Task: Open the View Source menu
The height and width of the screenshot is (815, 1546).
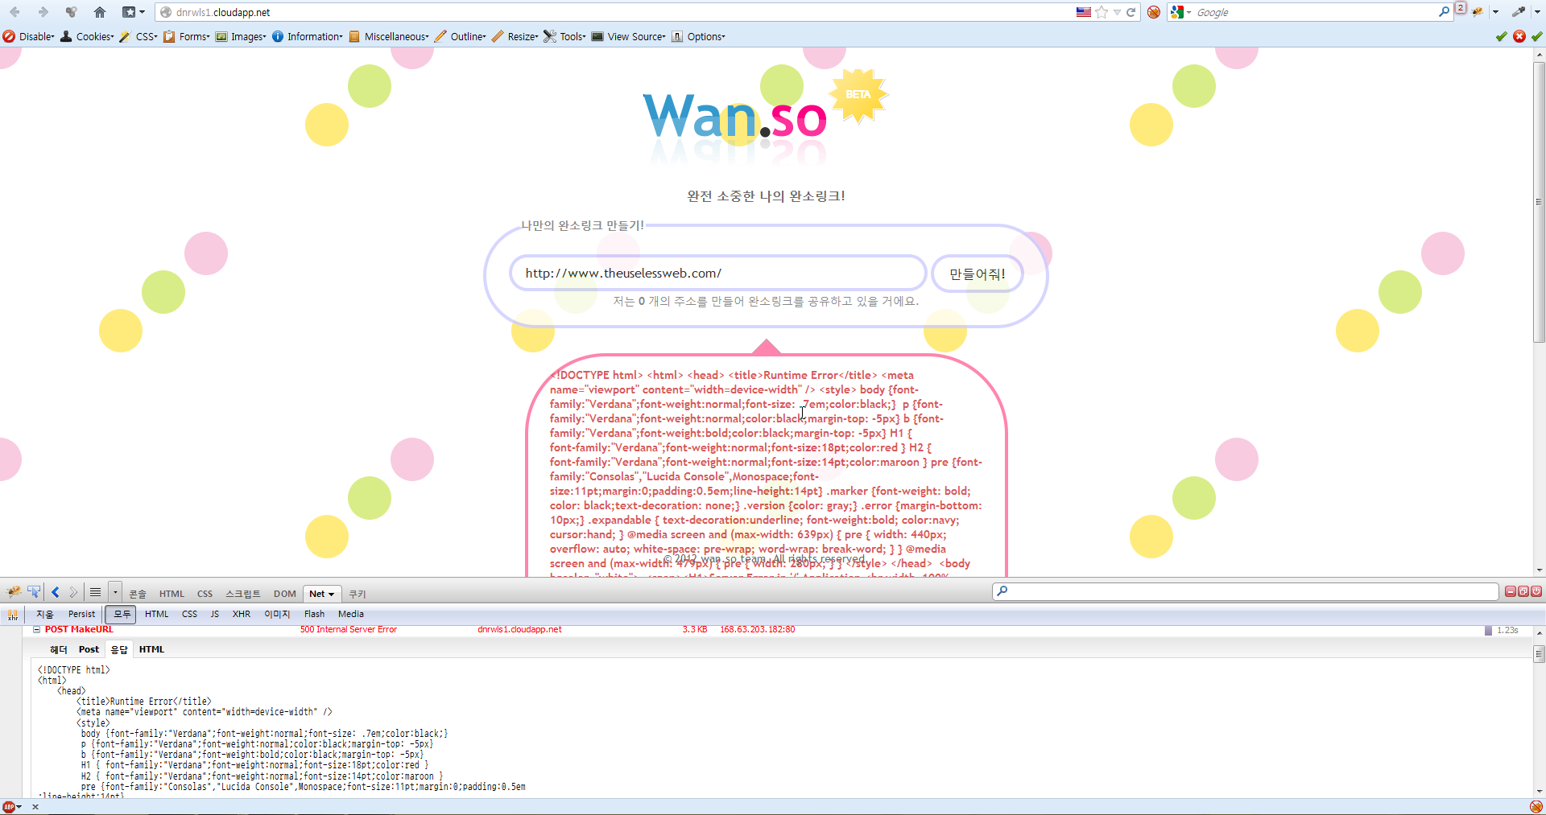Action: pyautogui.click(x=629, y=36)
